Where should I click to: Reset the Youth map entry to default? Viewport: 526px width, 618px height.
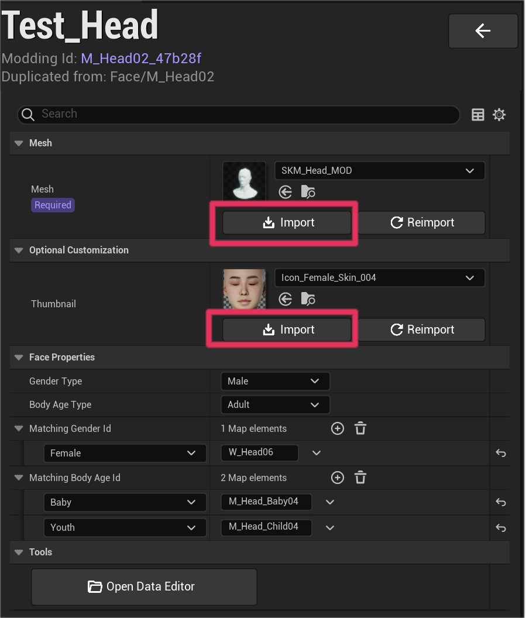click(x=501, y=528)
